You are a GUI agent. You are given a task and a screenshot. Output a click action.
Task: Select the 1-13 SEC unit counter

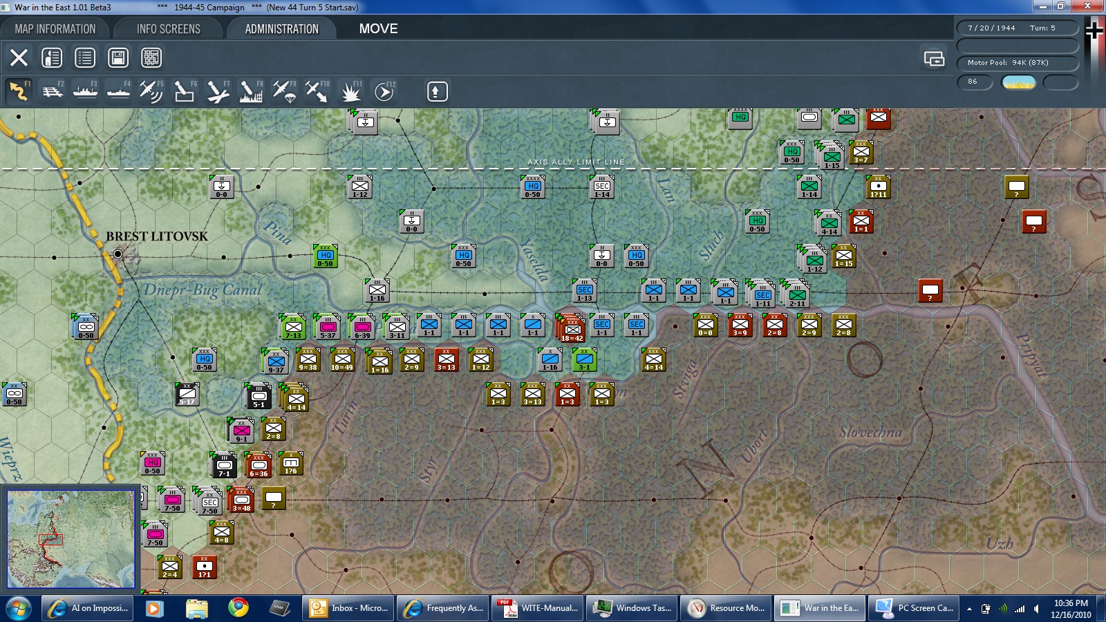pyautogui.click(x=585, y=291)
